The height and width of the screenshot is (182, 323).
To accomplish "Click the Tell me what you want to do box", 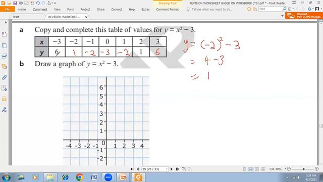I will (x=212, y=9).
